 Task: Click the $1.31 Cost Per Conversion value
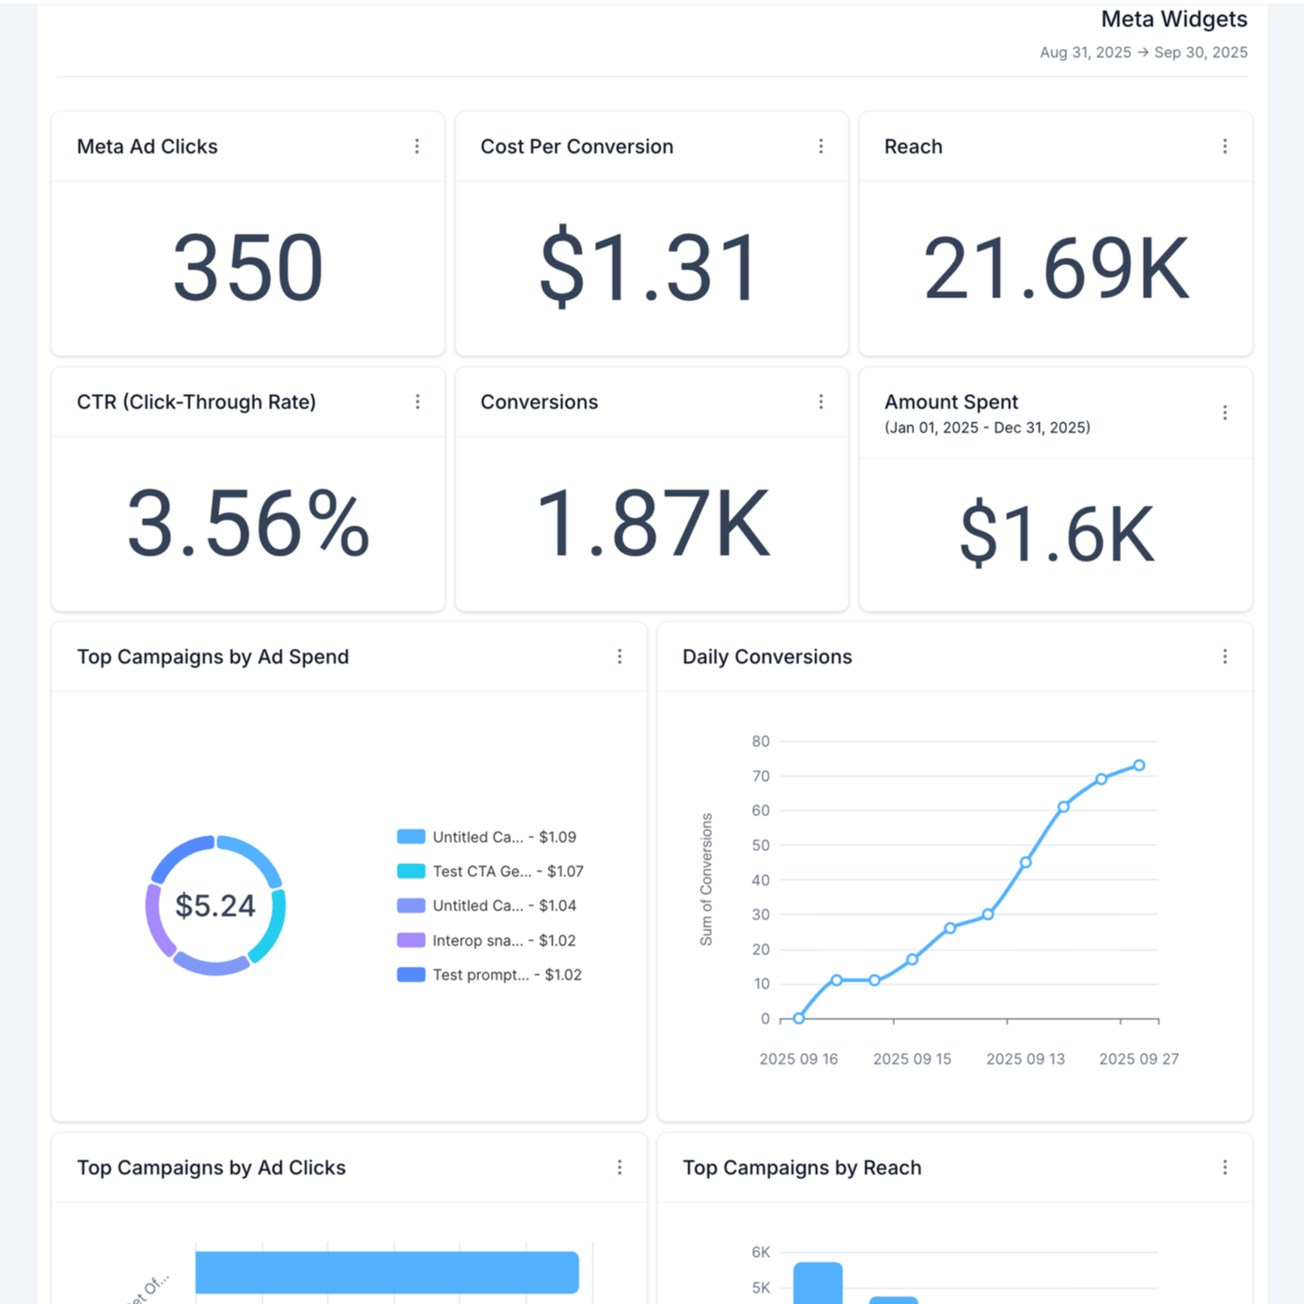click(650, 267)
